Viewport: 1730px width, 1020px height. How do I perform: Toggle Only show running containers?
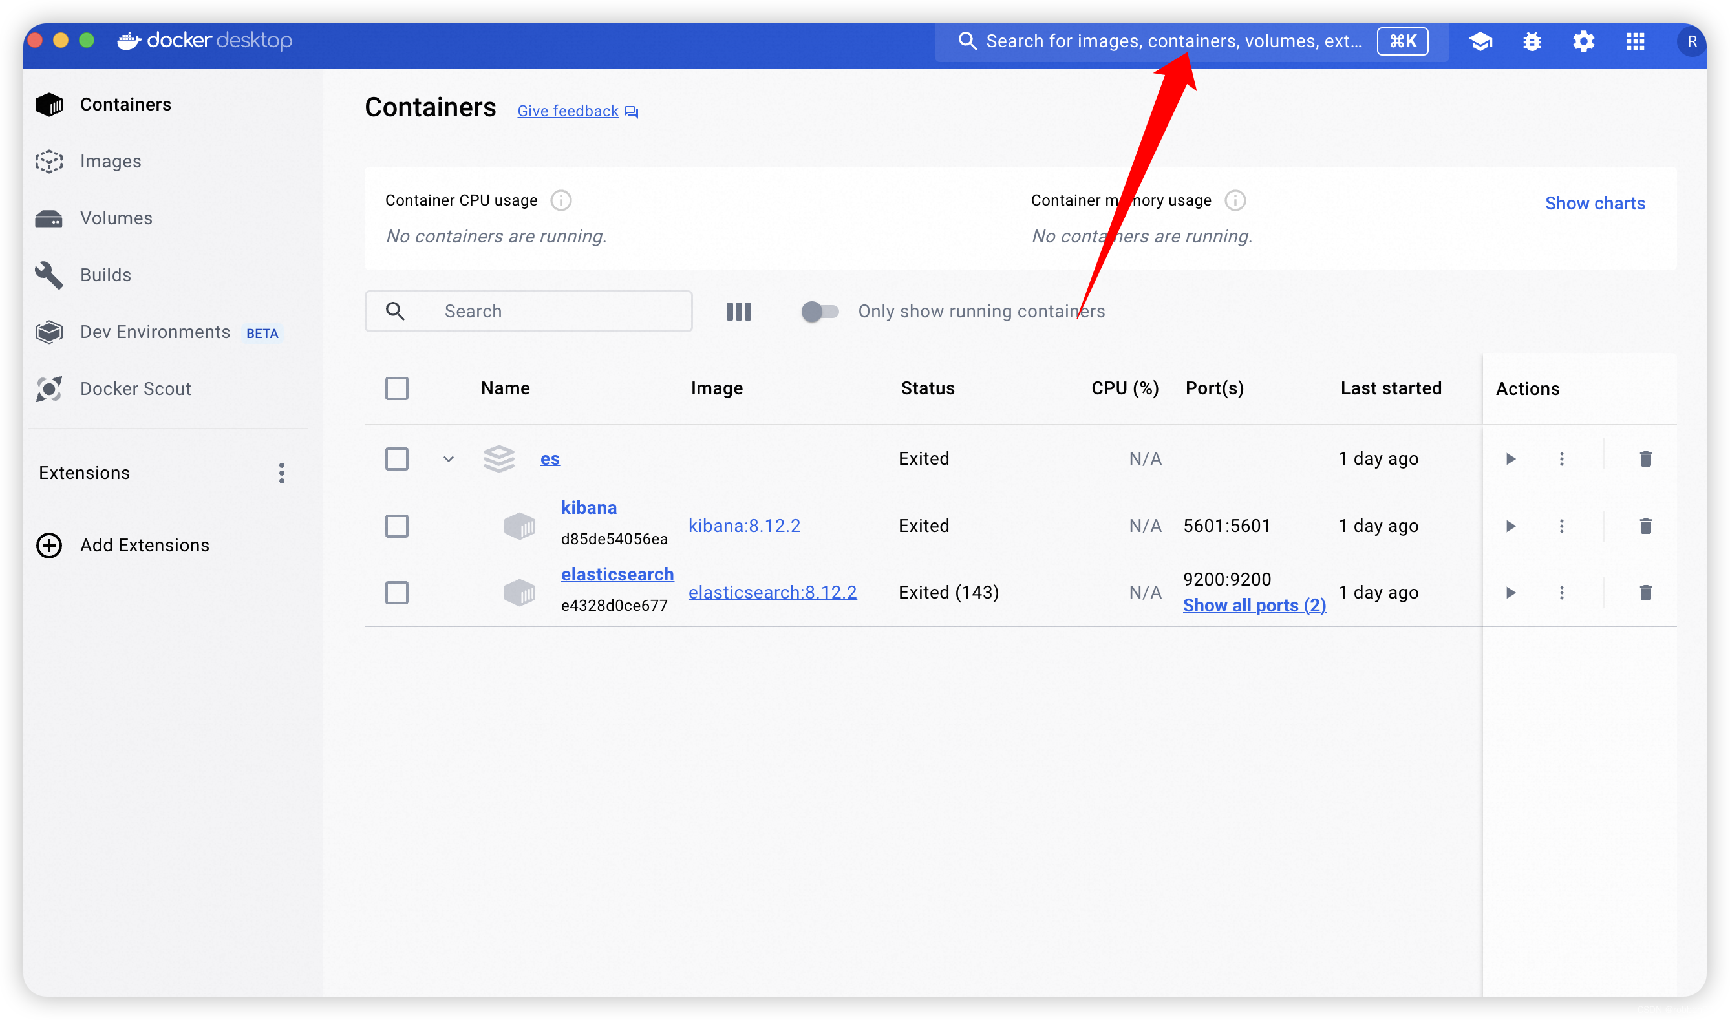819,312
